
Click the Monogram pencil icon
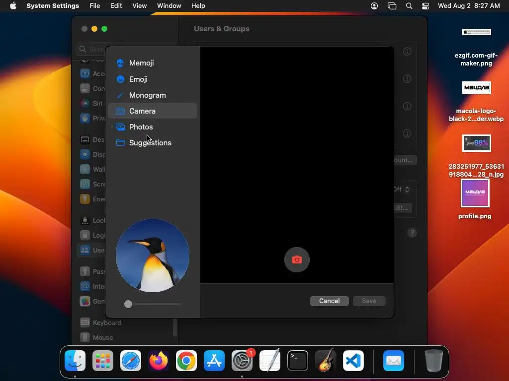tap(120, 95)
